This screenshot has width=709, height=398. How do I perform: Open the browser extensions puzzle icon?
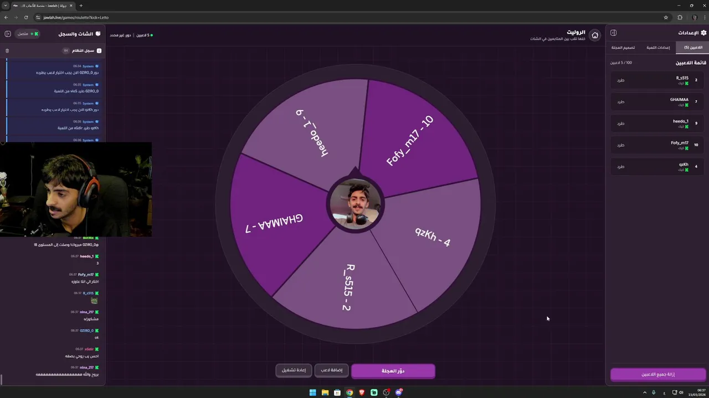click(680, 17)
